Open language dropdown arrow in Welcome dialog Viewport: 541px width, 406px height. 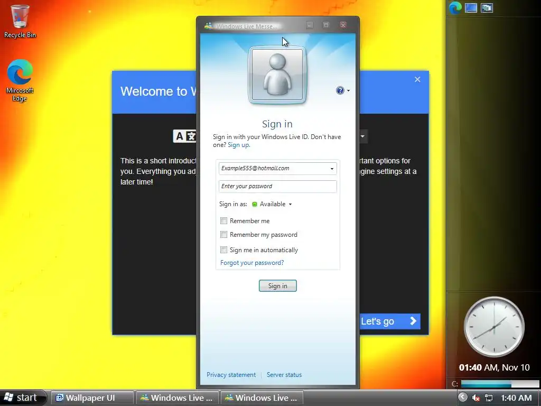[363, 136]
